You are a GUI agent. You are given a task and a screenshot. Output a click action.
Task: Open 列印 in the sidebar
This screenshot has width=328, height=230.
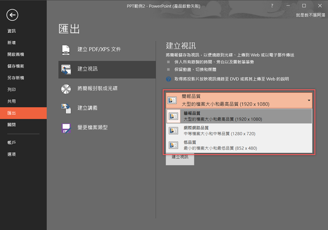[x=23, y=89]
